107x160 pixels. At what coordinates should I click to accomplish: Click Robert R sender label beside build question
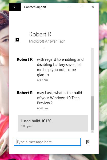pyautogui.click(x=25, y=93)
